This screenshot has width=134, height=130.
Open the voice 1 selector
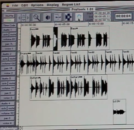[9, 49]
